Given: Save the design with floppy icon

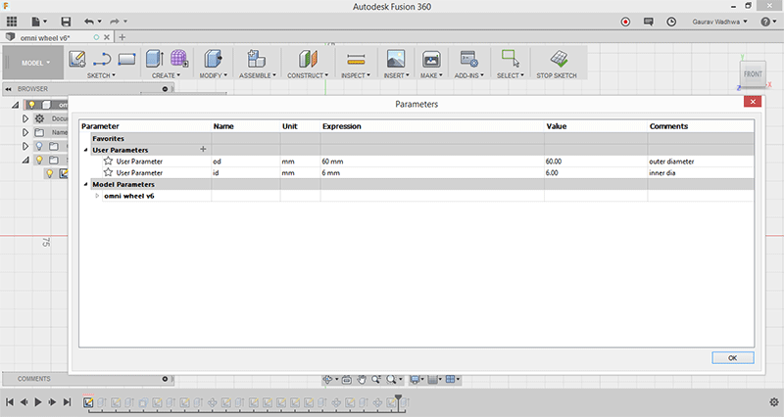Looking at the screenshot, I should click(66, 22).
